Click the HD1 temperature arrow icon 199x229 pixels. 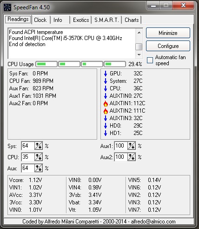click(x=106, y=133)
